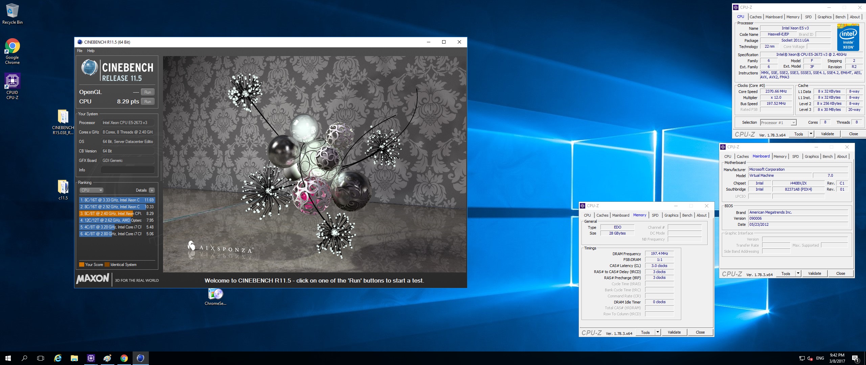Launch Internet Explorer from taskbar

[x=58, y=358]
